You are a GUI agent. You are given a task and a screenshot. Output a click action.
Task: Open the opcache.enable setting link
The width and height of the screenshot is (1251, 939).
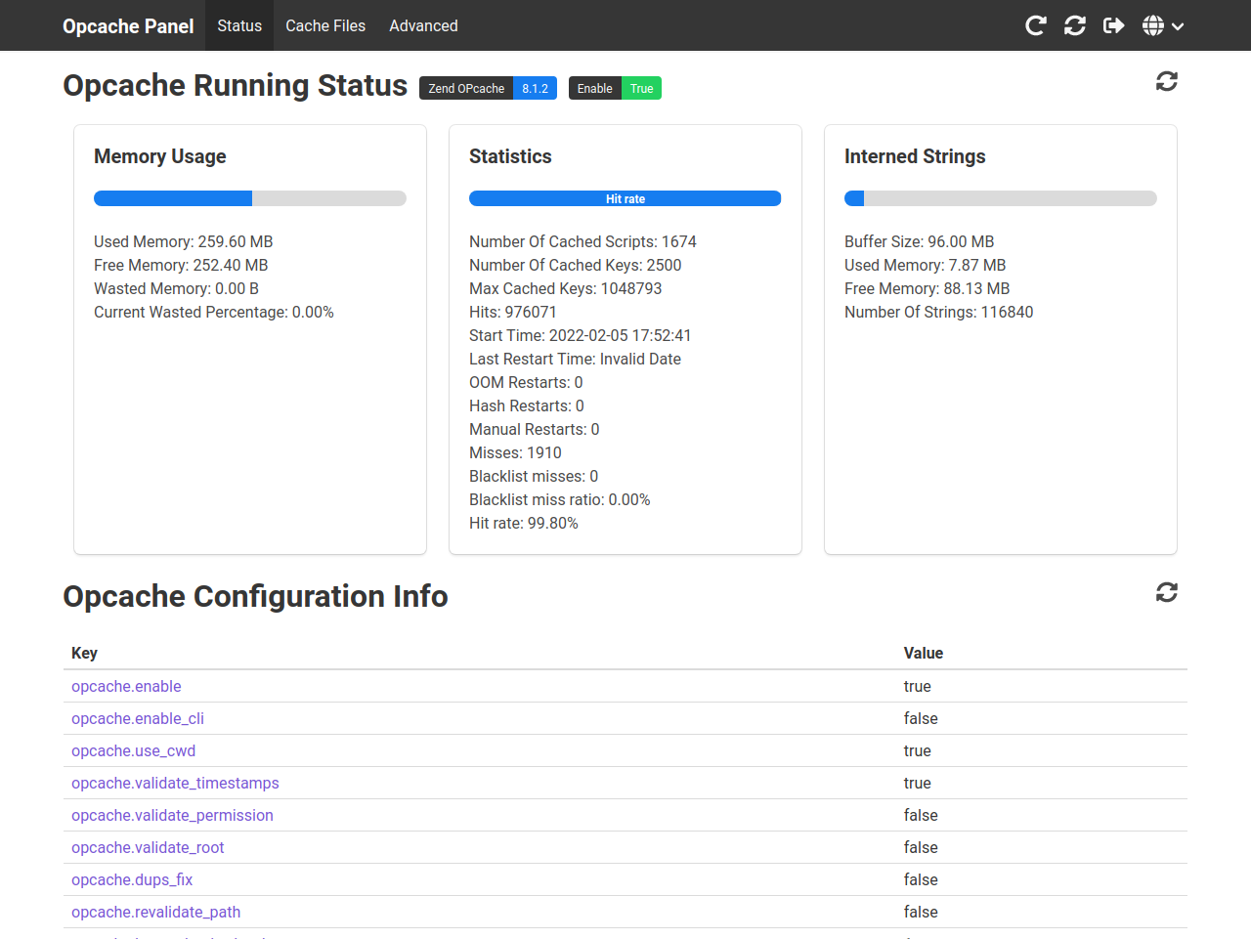point(126,686)
